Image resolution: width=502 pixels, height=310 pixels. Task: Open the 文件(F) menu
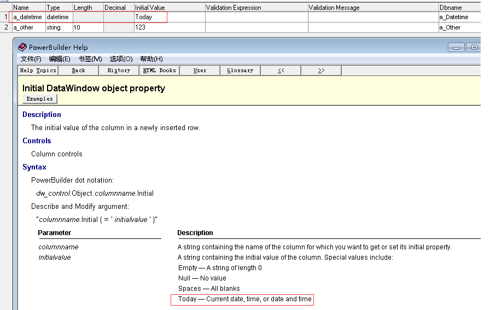[31, 59]
